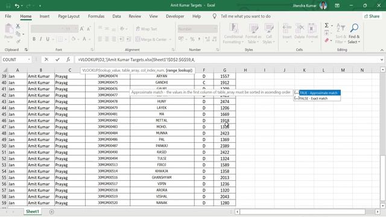Open Clipboard dialog launcher
Screen dimensions: 386x217
(x=26, y=49)
